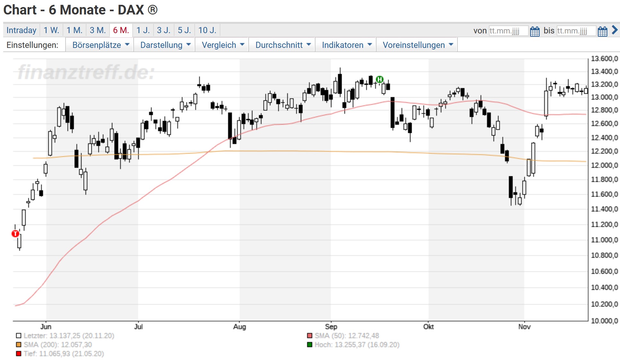620x360 pixels.
Task: Select the 1 J. timeframe tab
Action: coord(143,30)
